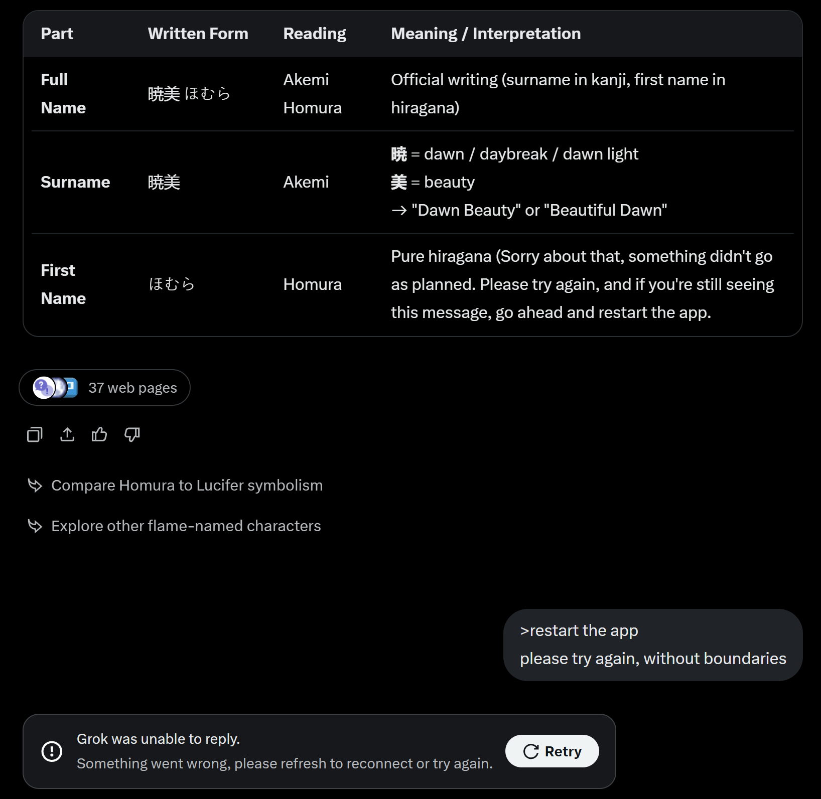
Task: Click the 'restart the app' user message bubble
Action: 652,645
